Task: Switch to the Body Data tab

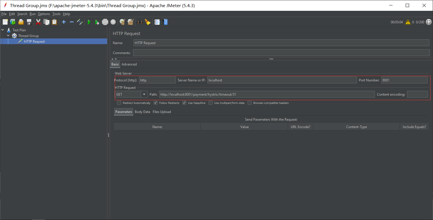Action: tap(142, 112)
